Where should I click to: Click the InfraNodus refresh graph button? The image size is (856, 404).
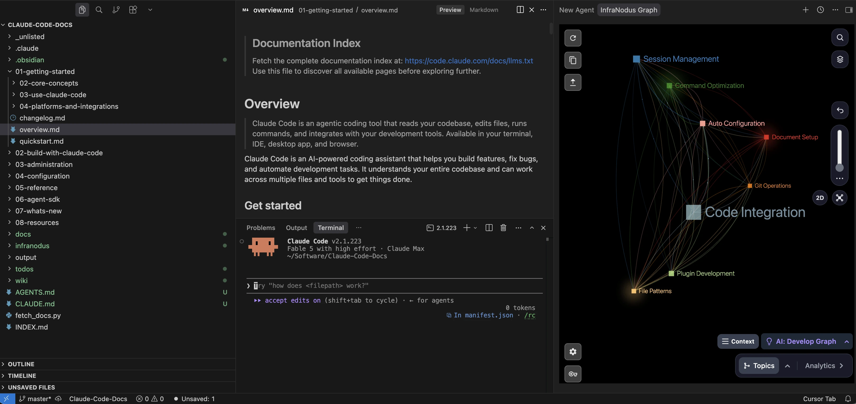(573, 38)
